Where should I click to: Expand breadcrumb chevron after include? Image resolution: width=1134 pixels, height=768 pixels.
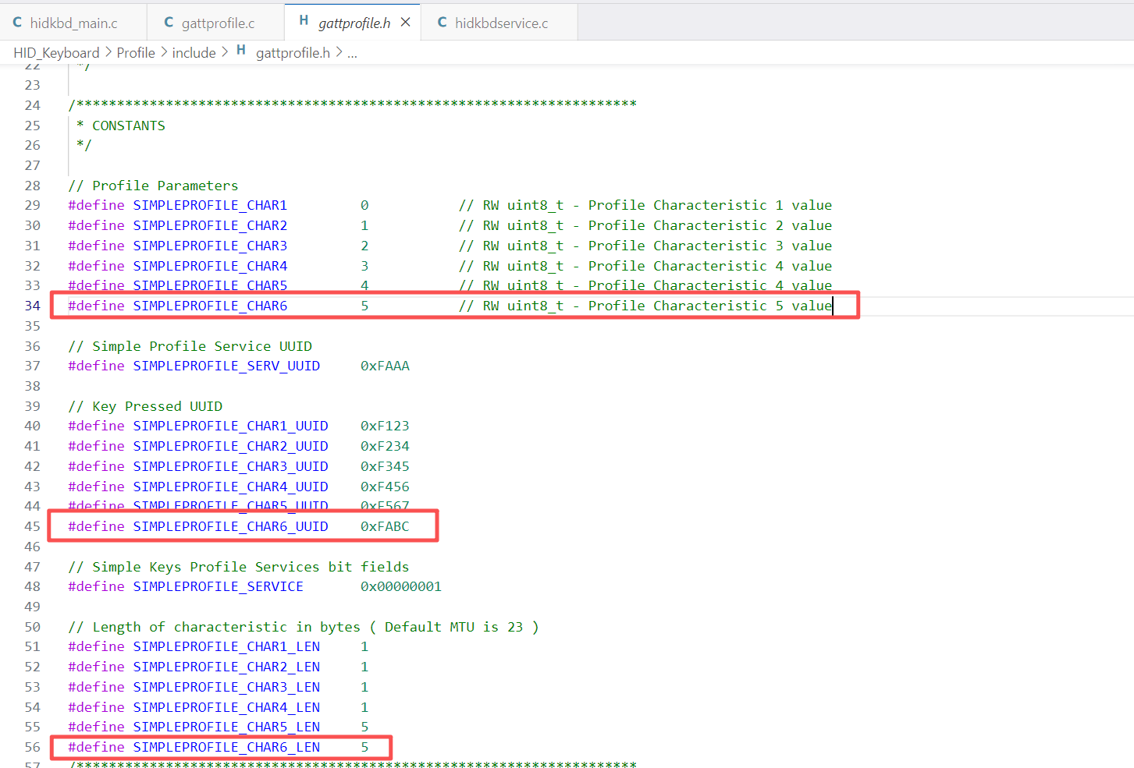(225, 52)
